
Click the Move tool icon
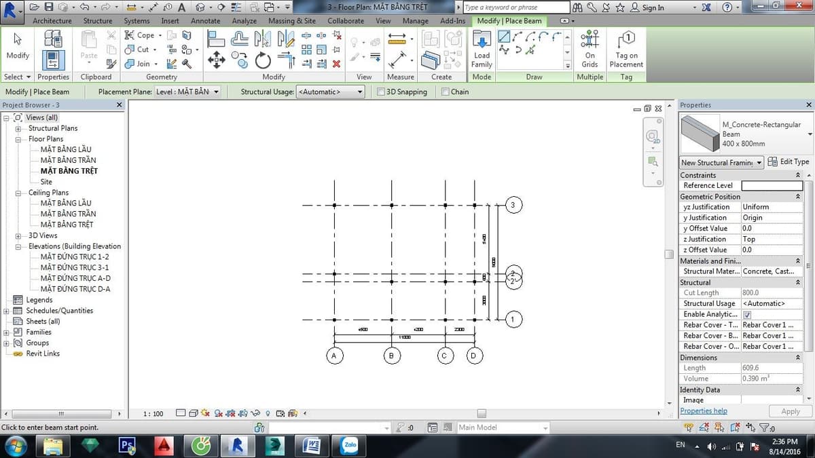(216, 60)
